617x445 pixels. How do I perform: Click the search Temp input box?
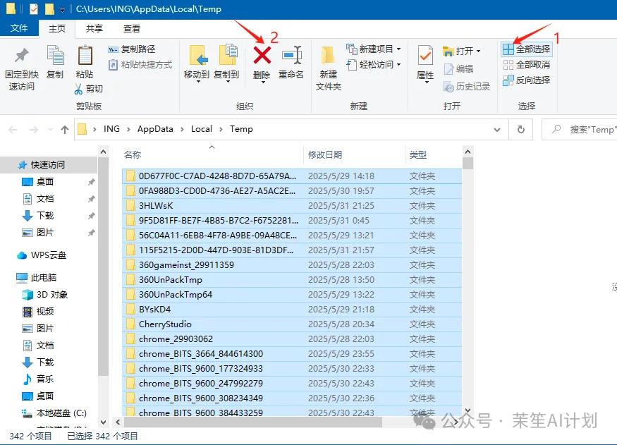(x=580, y=130)
